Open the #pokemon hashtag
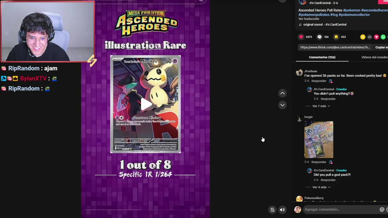Image resolution: width=388 pixels, height=218 pixels. click(x=352, y=10)
